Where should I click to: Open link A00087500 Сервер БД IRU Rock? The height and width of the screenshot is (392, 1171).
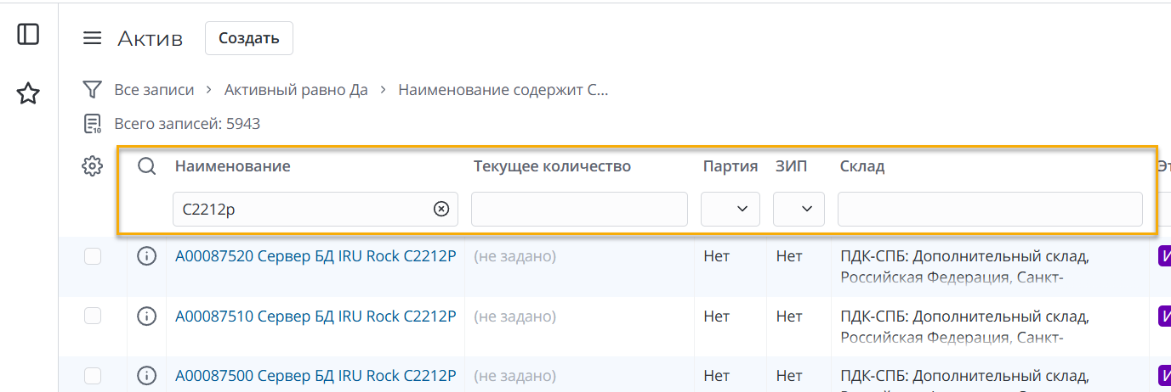tap(315, 375)
